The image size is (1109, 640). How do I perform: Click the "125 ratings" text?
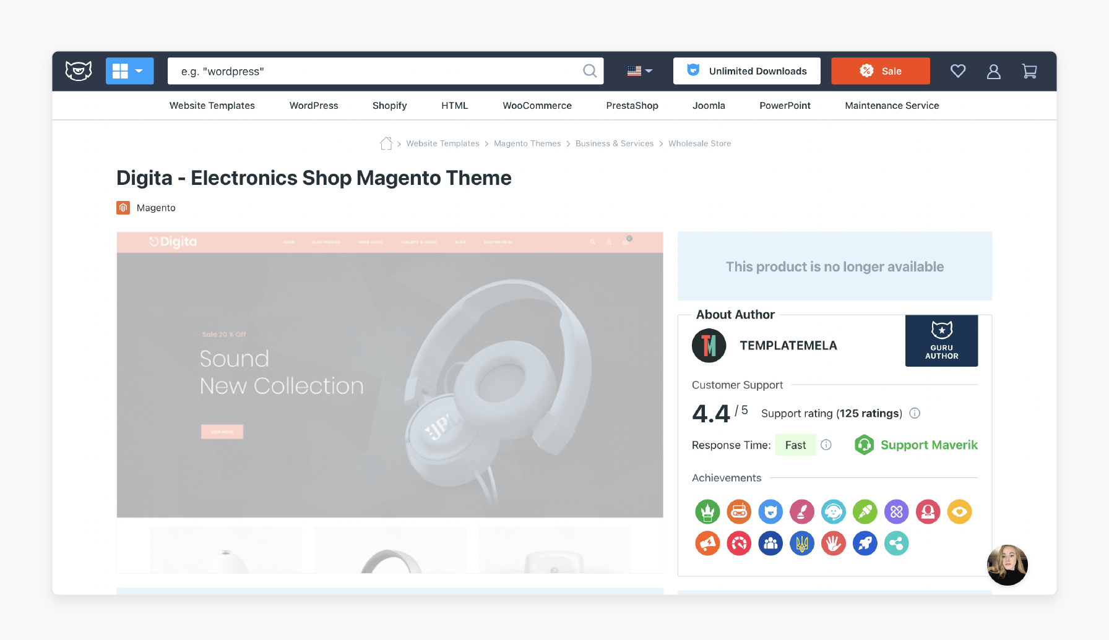click(x=870, y=413)
